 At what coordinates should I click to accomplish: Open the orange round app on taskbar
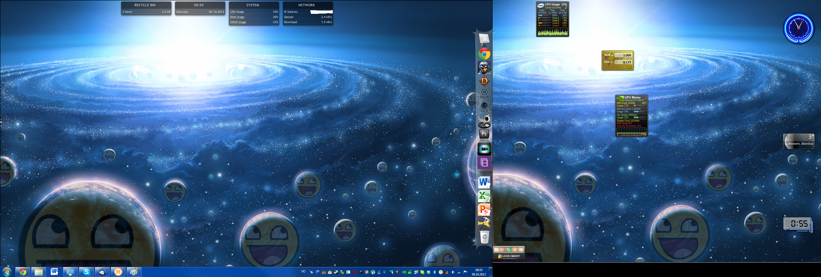[x=118, y=272]
